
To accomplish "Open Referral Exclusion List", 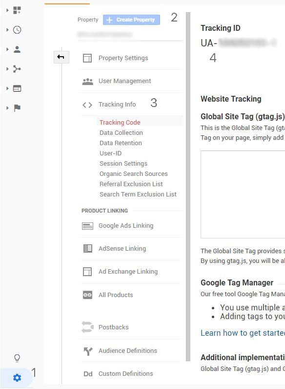I will pyautogui.click(x=131, y=184).
